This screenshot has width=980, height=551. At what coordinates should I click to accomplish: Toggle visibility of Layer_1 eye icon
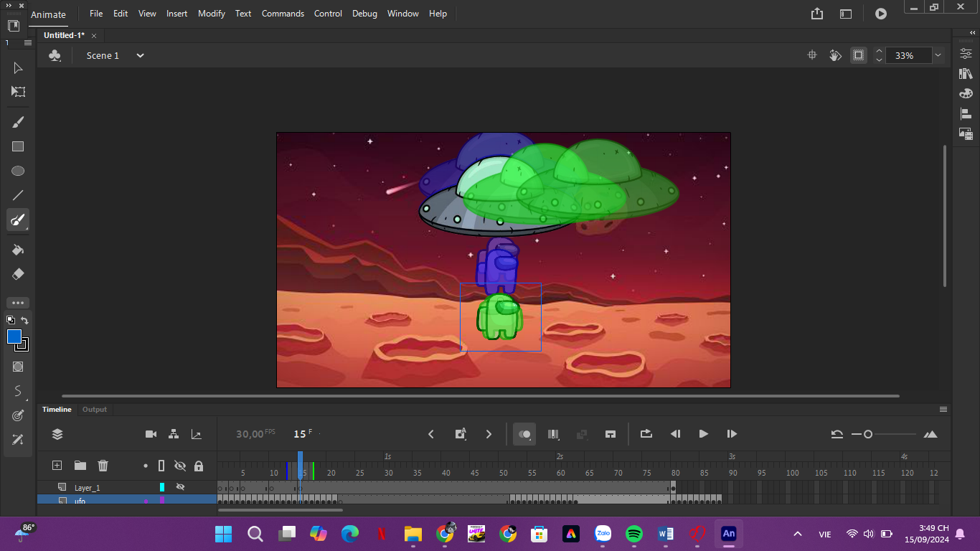tap(180, 486)
